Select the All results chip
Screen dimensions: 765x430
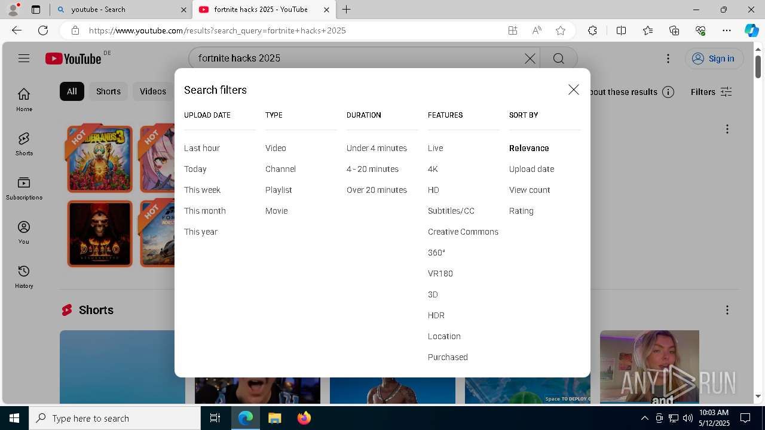point(72,91)
